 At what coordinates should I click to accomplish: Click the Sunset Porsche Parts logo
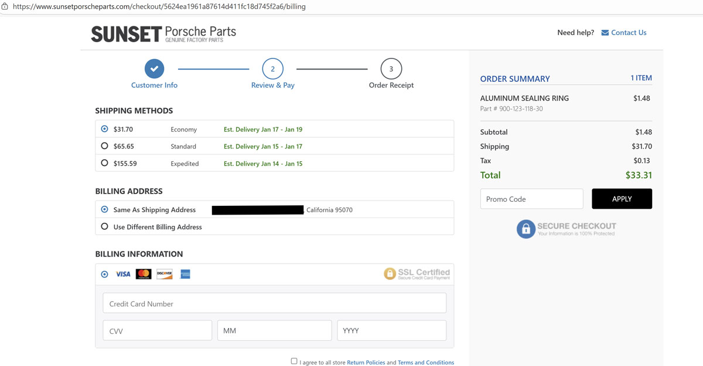pyautogui.click(x=163, y=33)
